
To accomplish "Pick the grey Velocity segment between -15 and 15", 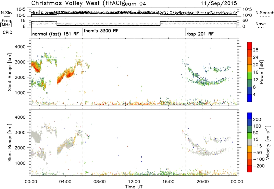I will point(250,142).
